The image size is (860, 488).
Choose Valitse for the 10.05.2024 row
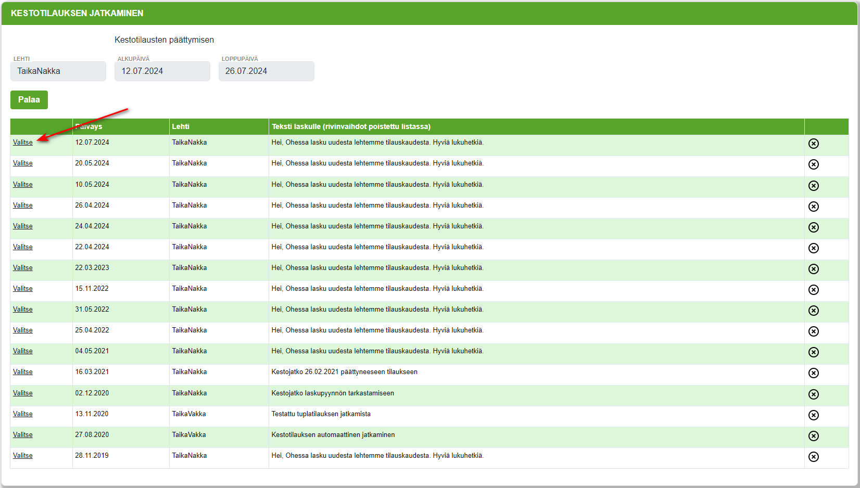tap(23, 185)
